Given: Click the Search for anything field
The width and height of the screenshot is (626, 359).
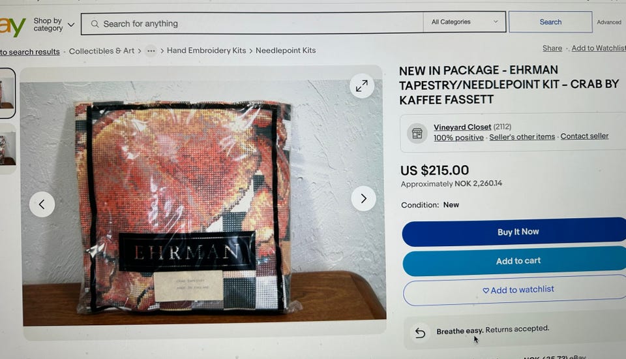Looking at the screenshot, I should pos(252,23).
